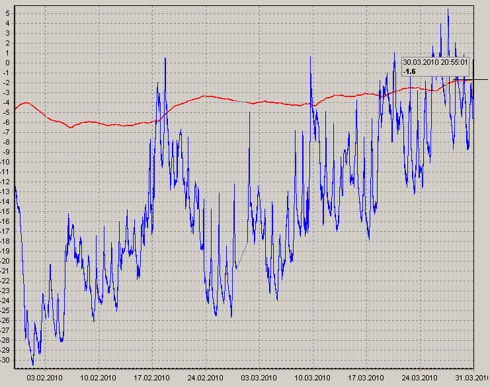Select the 17.02.2010 x-axis date label
The width and height of the screenshot is (490, 387).
pyautogui.click(x=151, y=378)
